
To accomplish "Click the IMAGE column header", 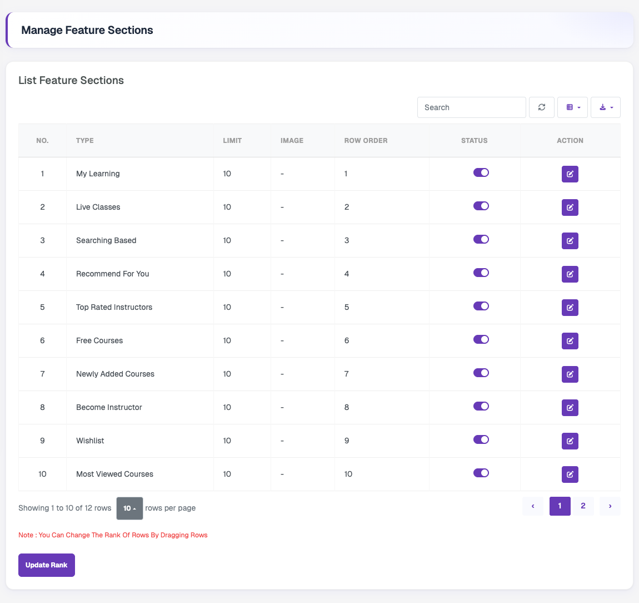I will [x=302, y=140].
